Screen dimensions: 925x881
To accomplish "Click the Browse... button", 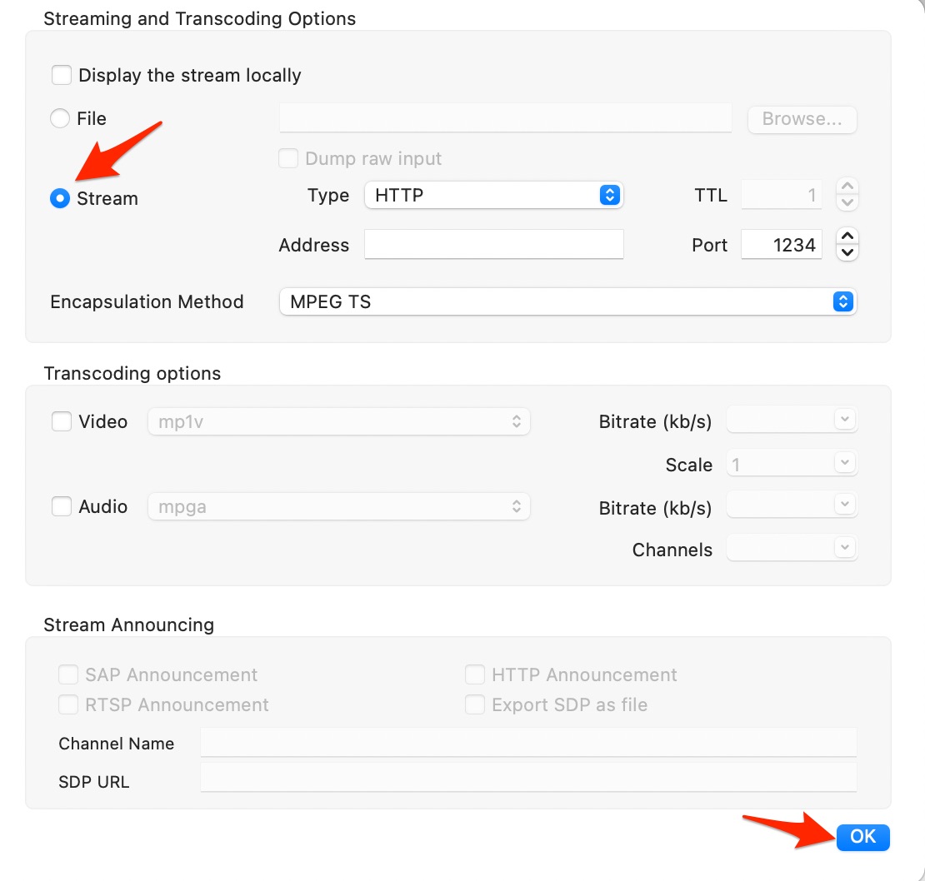I will click(802, 119).
